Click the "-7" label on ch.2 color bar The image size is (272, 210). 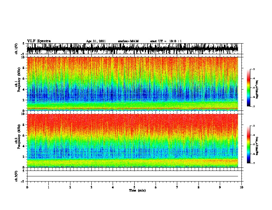pyautogui.click(x=253, y=163)
